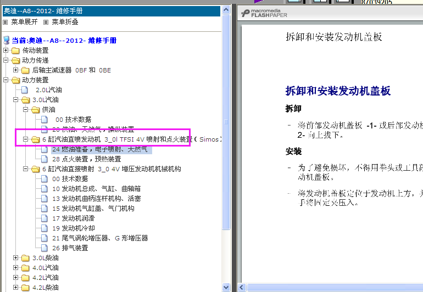Click the 动力传递 open folder icon
423x292 pixels.
point(15,60)
